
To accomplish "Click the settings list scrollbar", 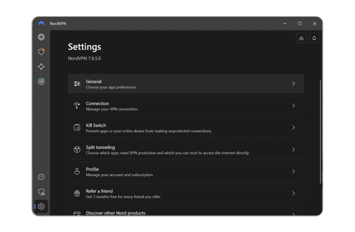I will point(320,132).
